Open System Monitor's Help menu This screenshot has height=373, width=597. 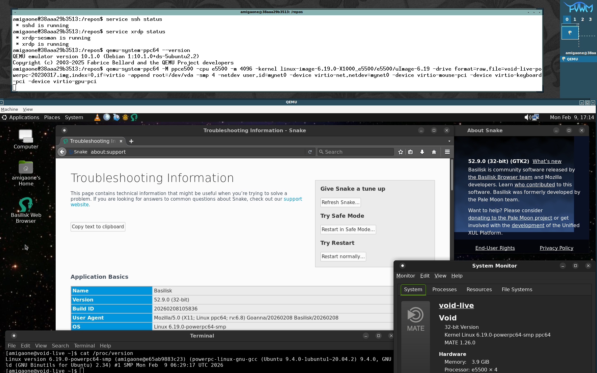point(457,276)
